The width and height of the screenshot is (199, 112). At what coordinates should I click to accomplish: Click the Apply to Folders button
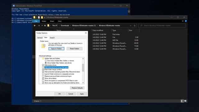[56, 49]
